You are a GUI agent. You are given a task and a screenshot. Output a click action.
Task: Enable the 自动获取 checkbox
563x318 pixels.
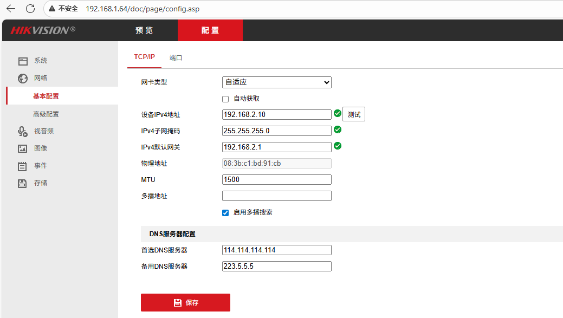click(x=225, y=99)
